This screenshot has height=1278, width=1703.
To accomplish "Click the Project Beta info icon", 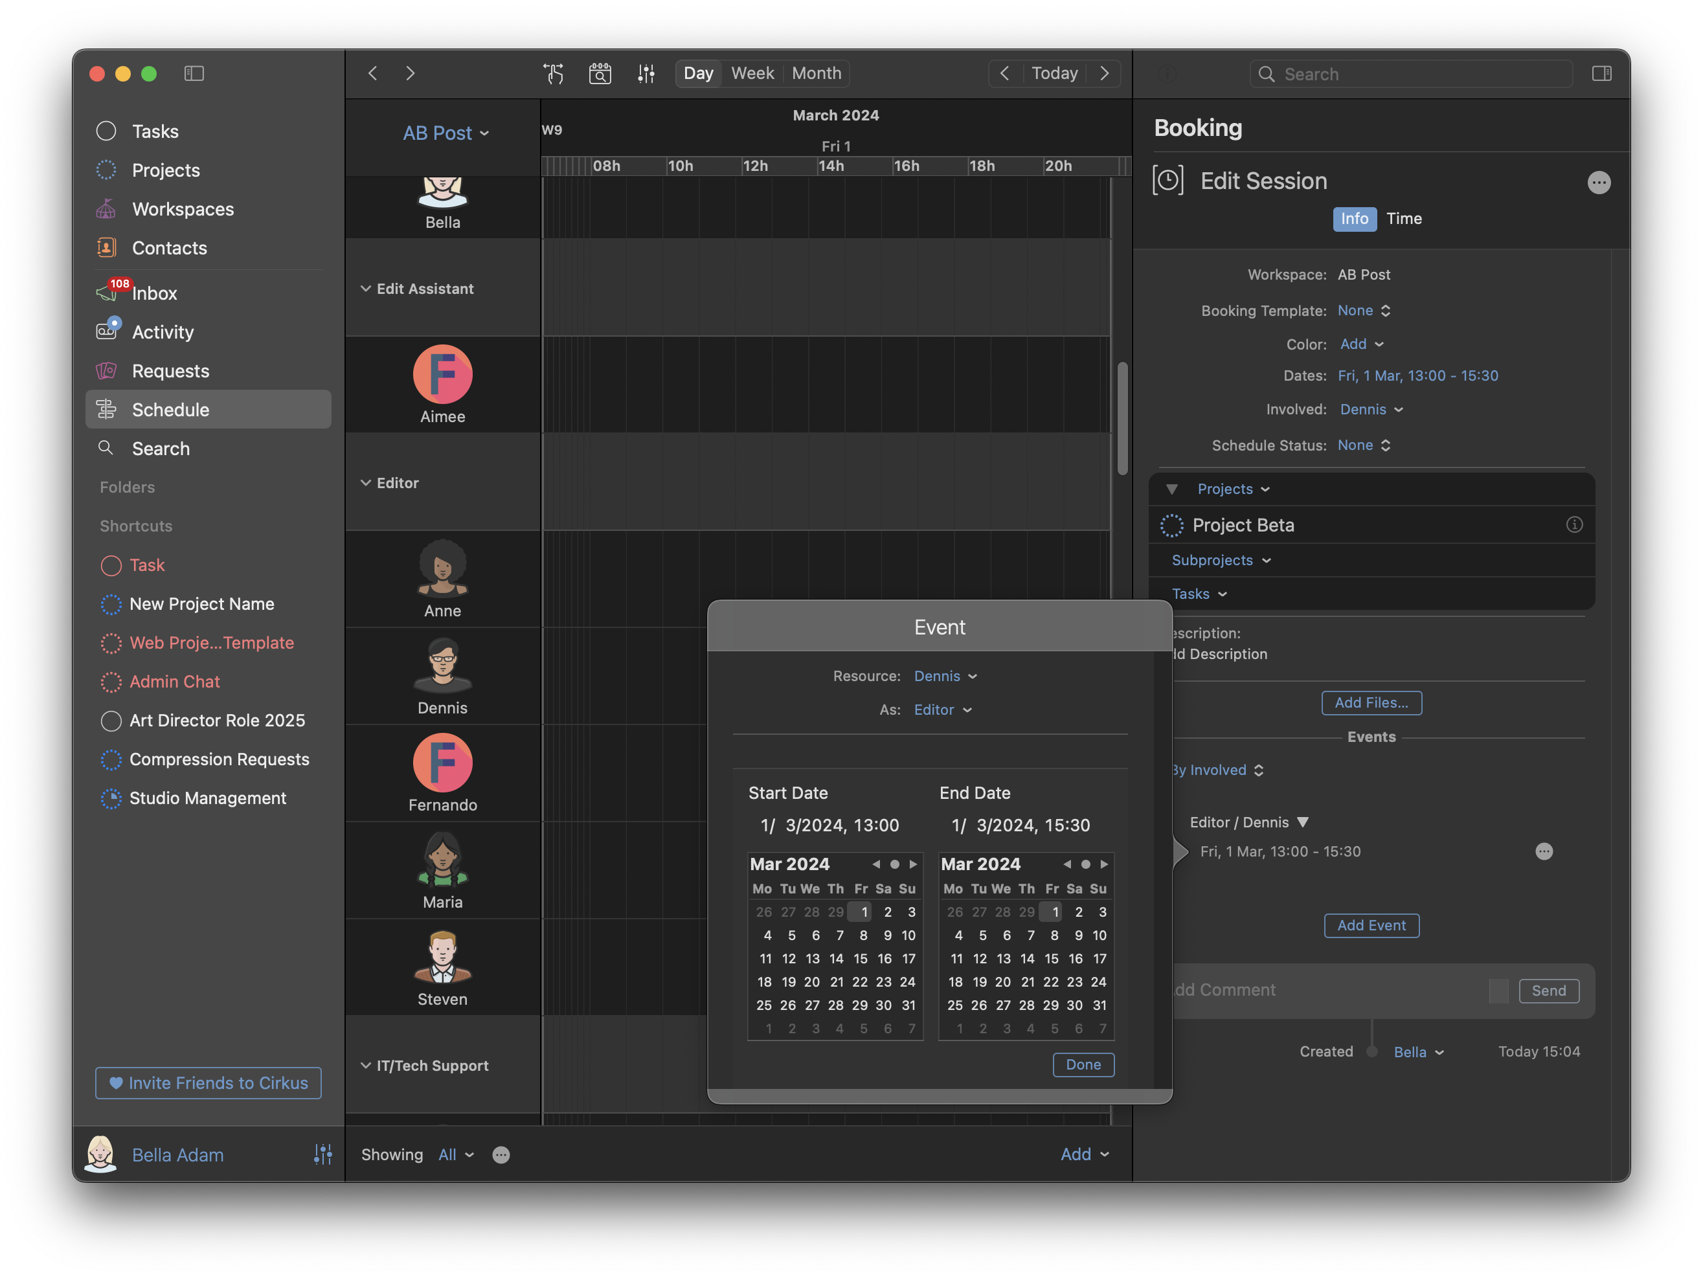I will tap(1573, 524).
